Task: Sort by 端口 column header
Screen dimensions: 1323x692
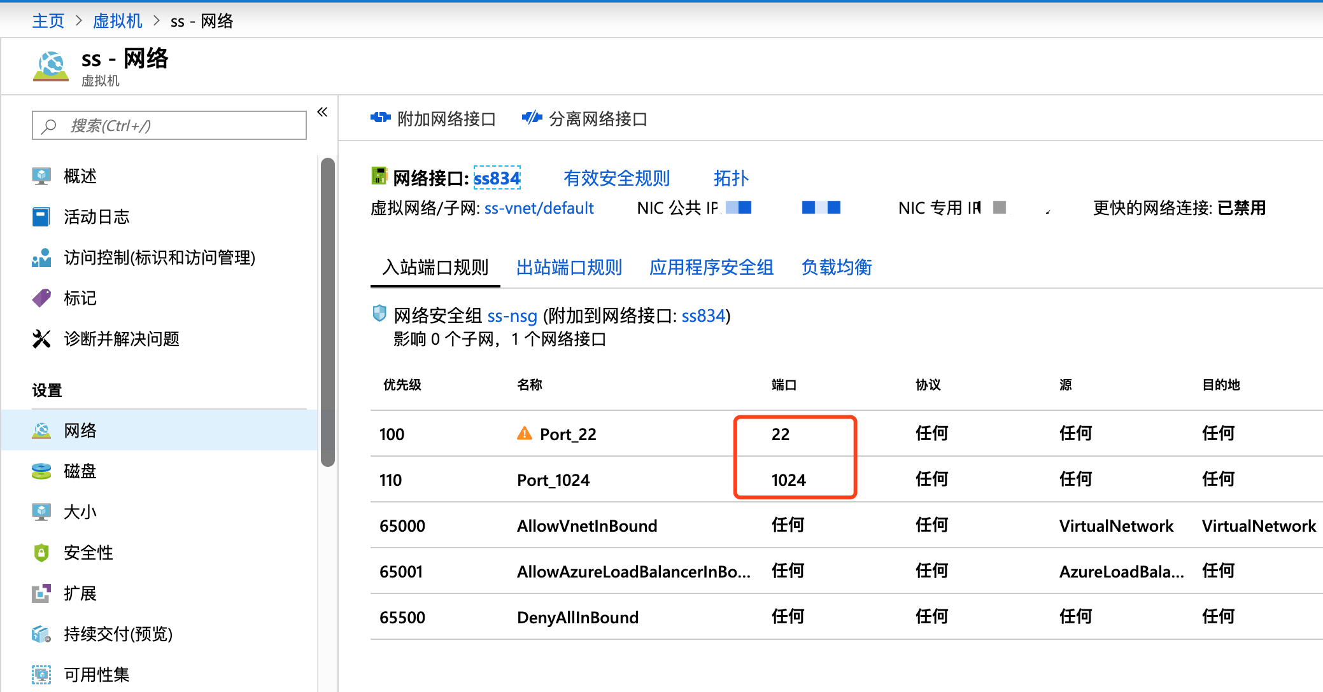Action: click(784, 385)
